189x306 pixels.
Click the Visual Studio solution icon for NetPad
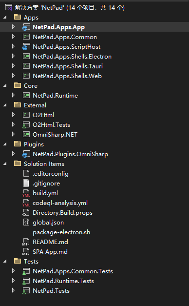tap(9, 8)
